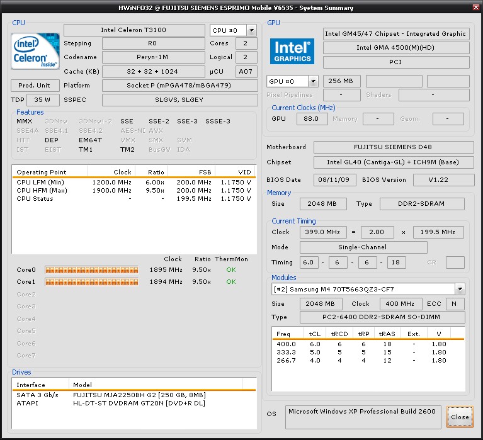Open the GPU #0 selector dropdown
Screen dimensions: 483x440
click(x=313, y=81)
